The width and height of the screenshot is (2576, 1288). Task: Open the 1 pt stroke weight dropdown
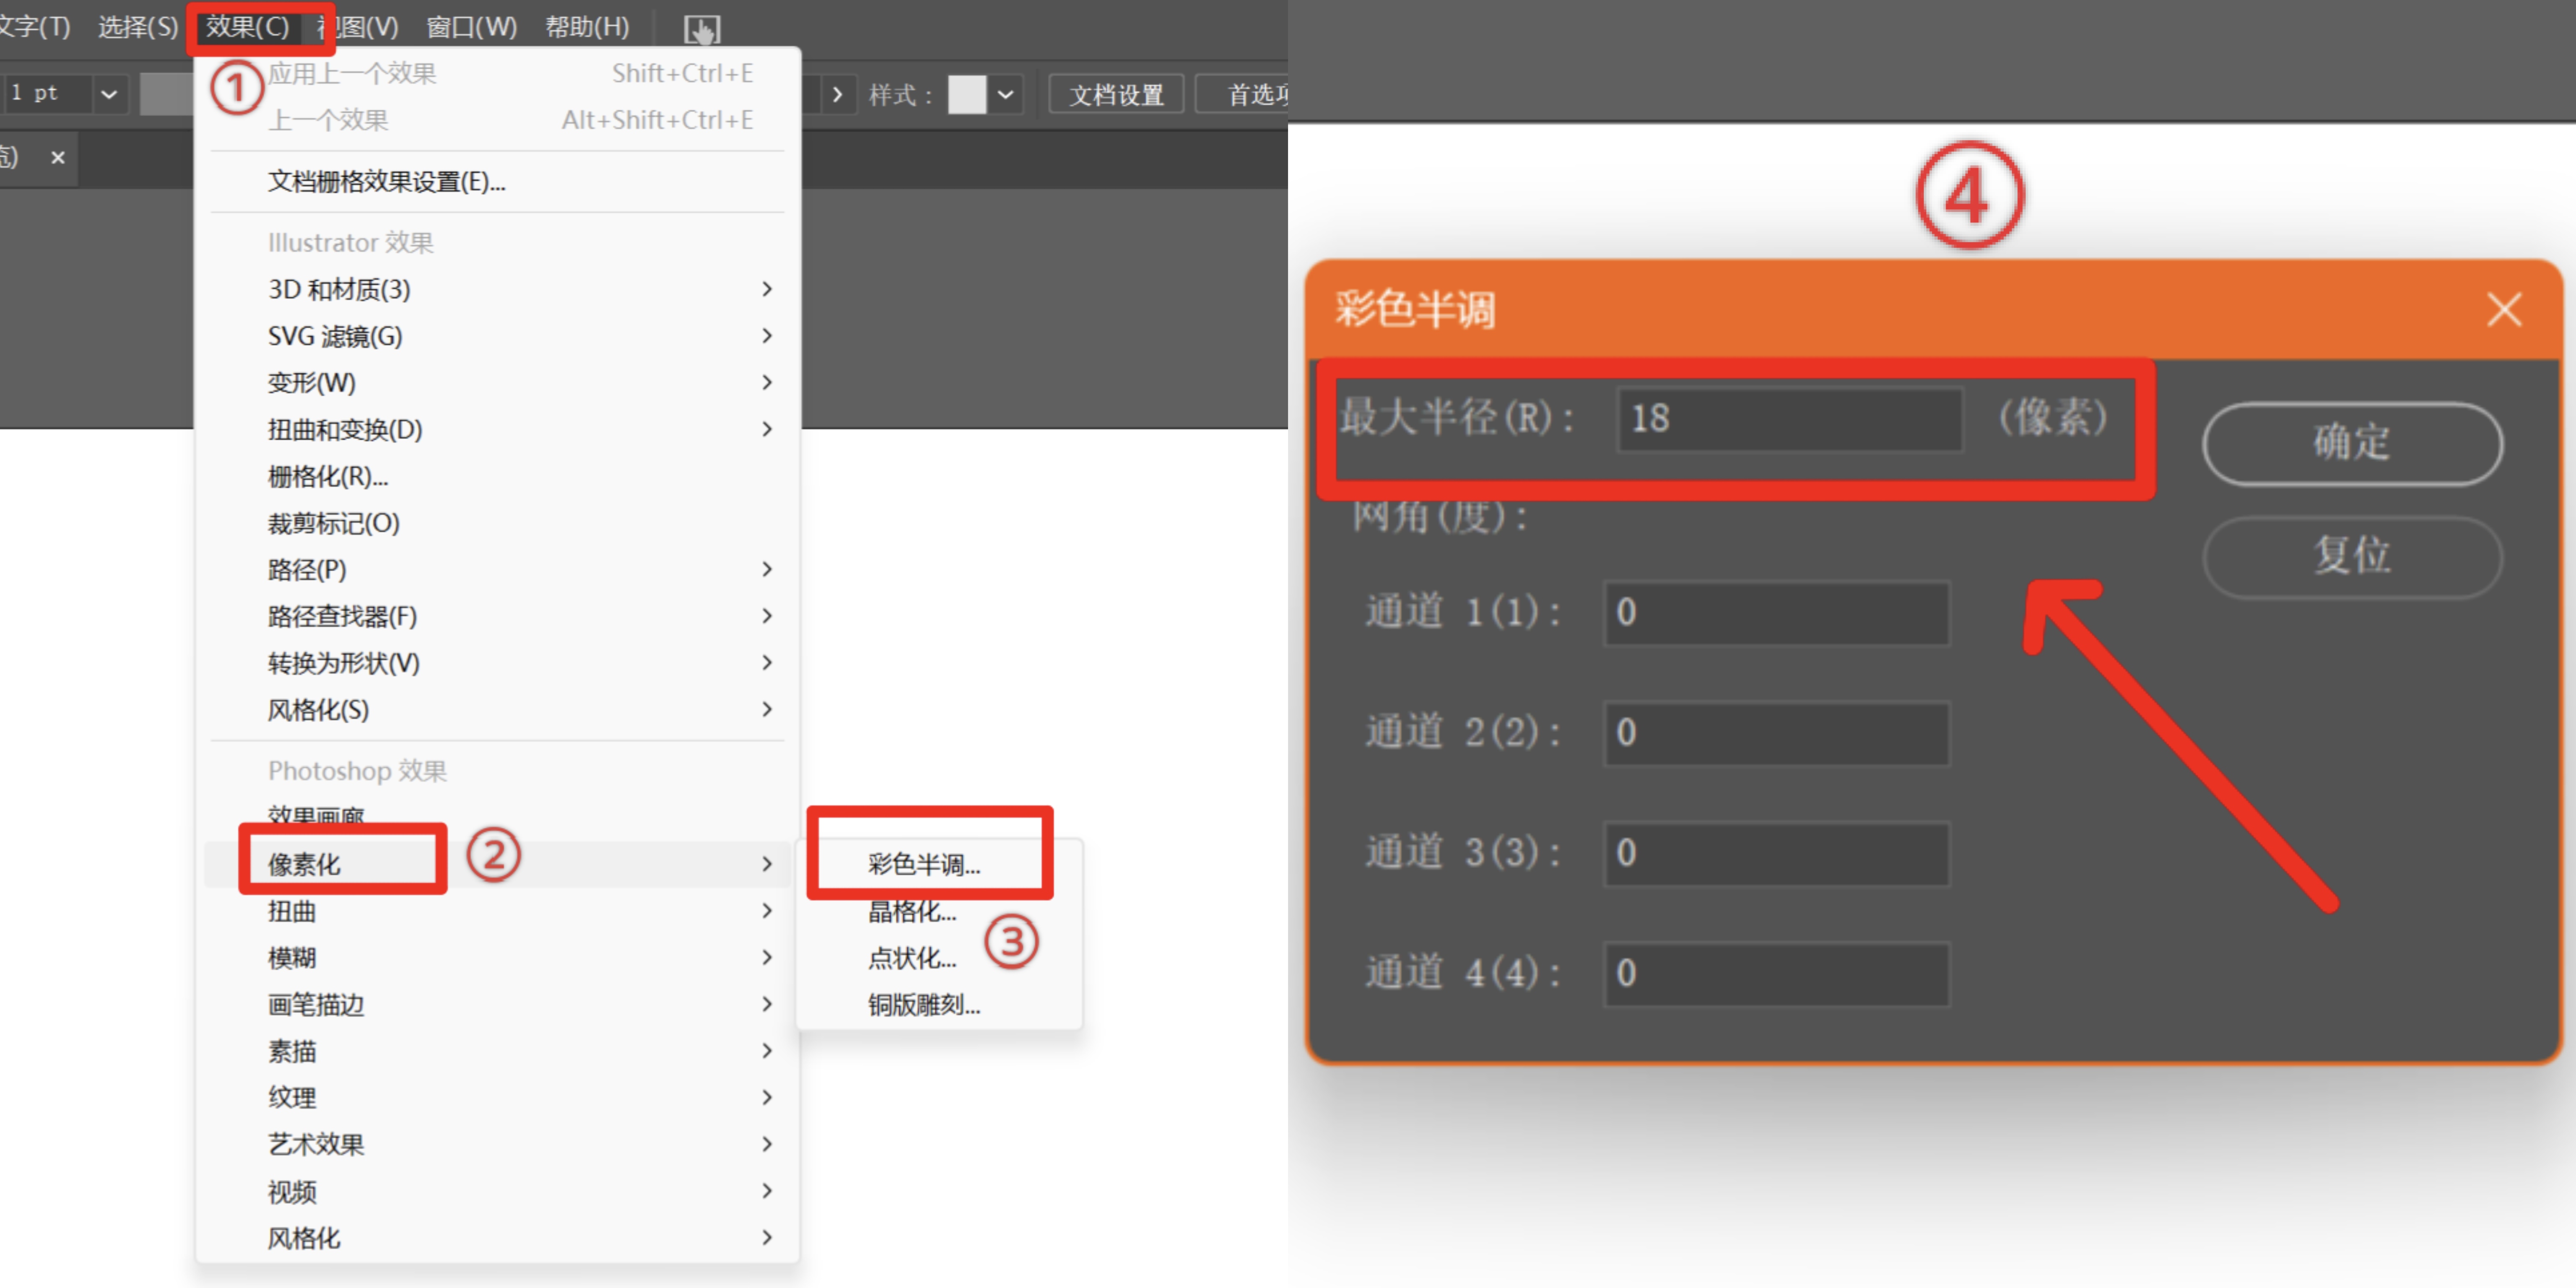[109, 94]
